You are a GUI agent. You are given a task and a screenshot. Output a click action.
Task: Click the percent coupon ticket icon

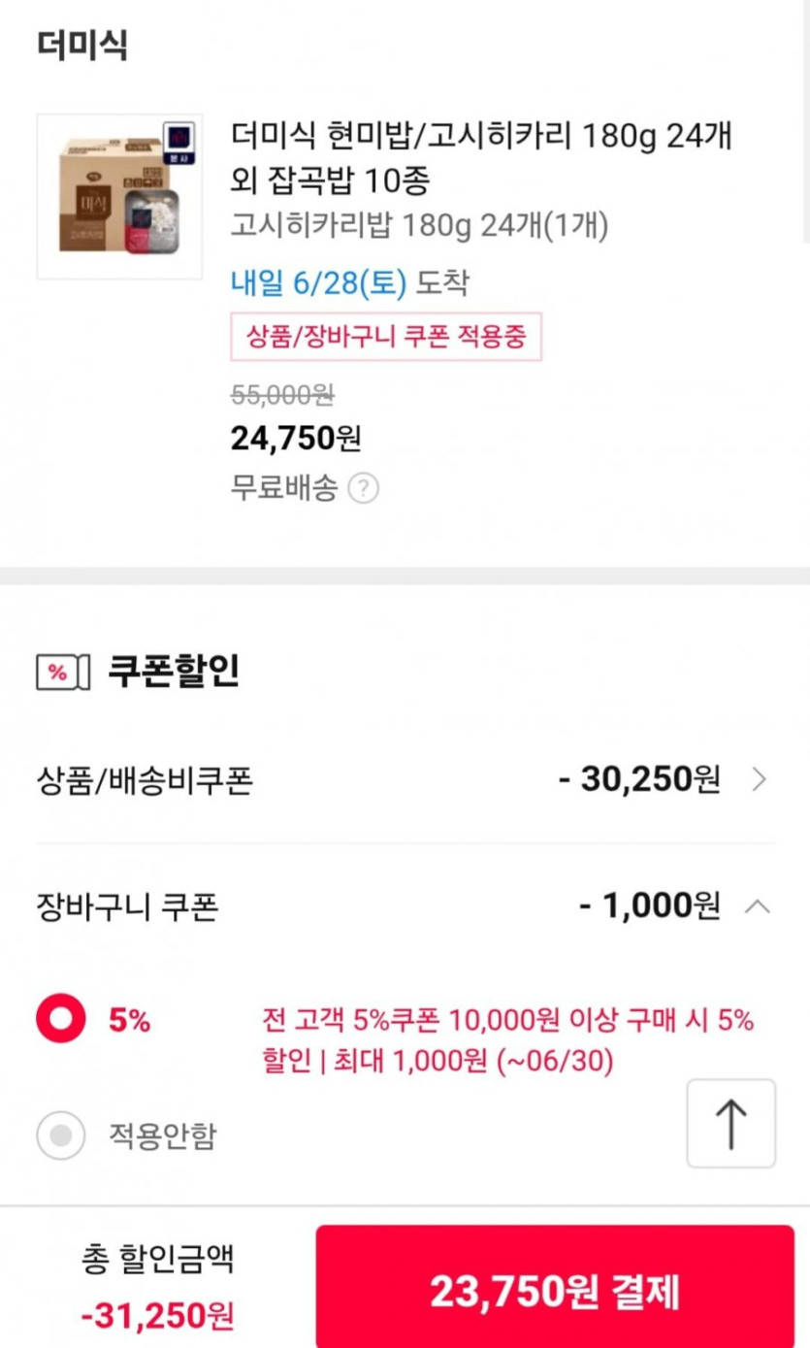[62, 672]
